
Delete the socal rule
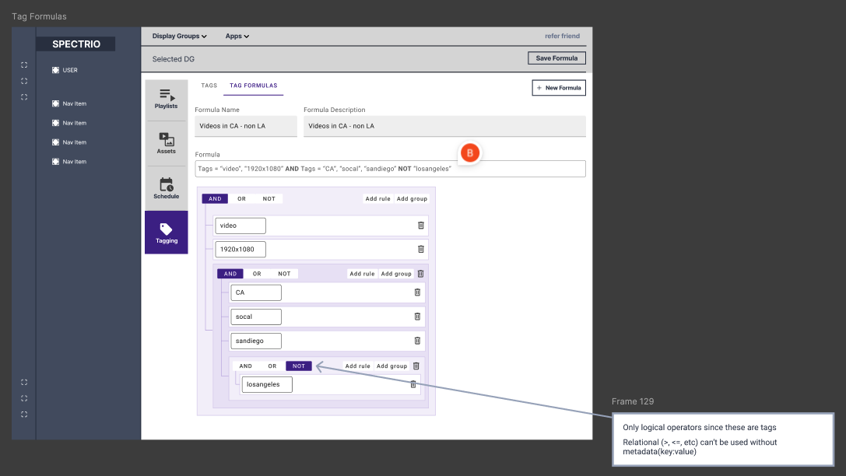pos(417,317)
